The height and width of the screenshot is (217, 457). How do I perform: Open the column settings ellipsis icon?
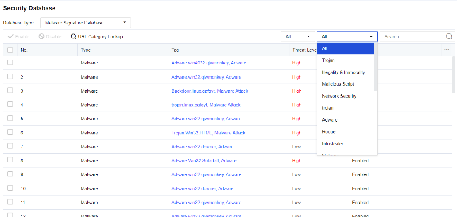tap(446, 50)
